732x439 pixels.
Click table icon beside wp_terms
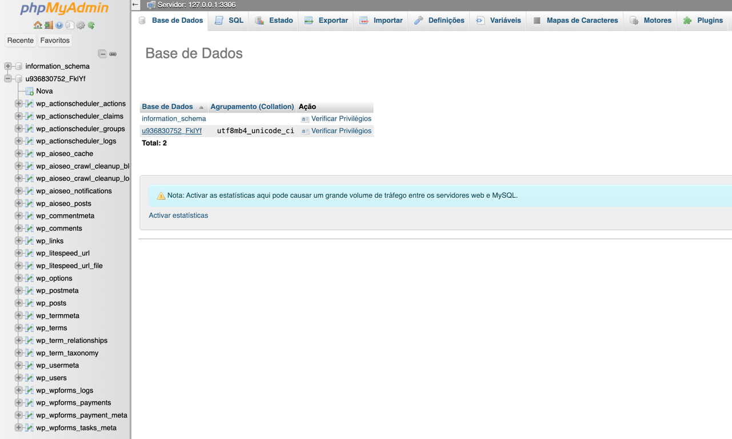click(x=30, y=328)
